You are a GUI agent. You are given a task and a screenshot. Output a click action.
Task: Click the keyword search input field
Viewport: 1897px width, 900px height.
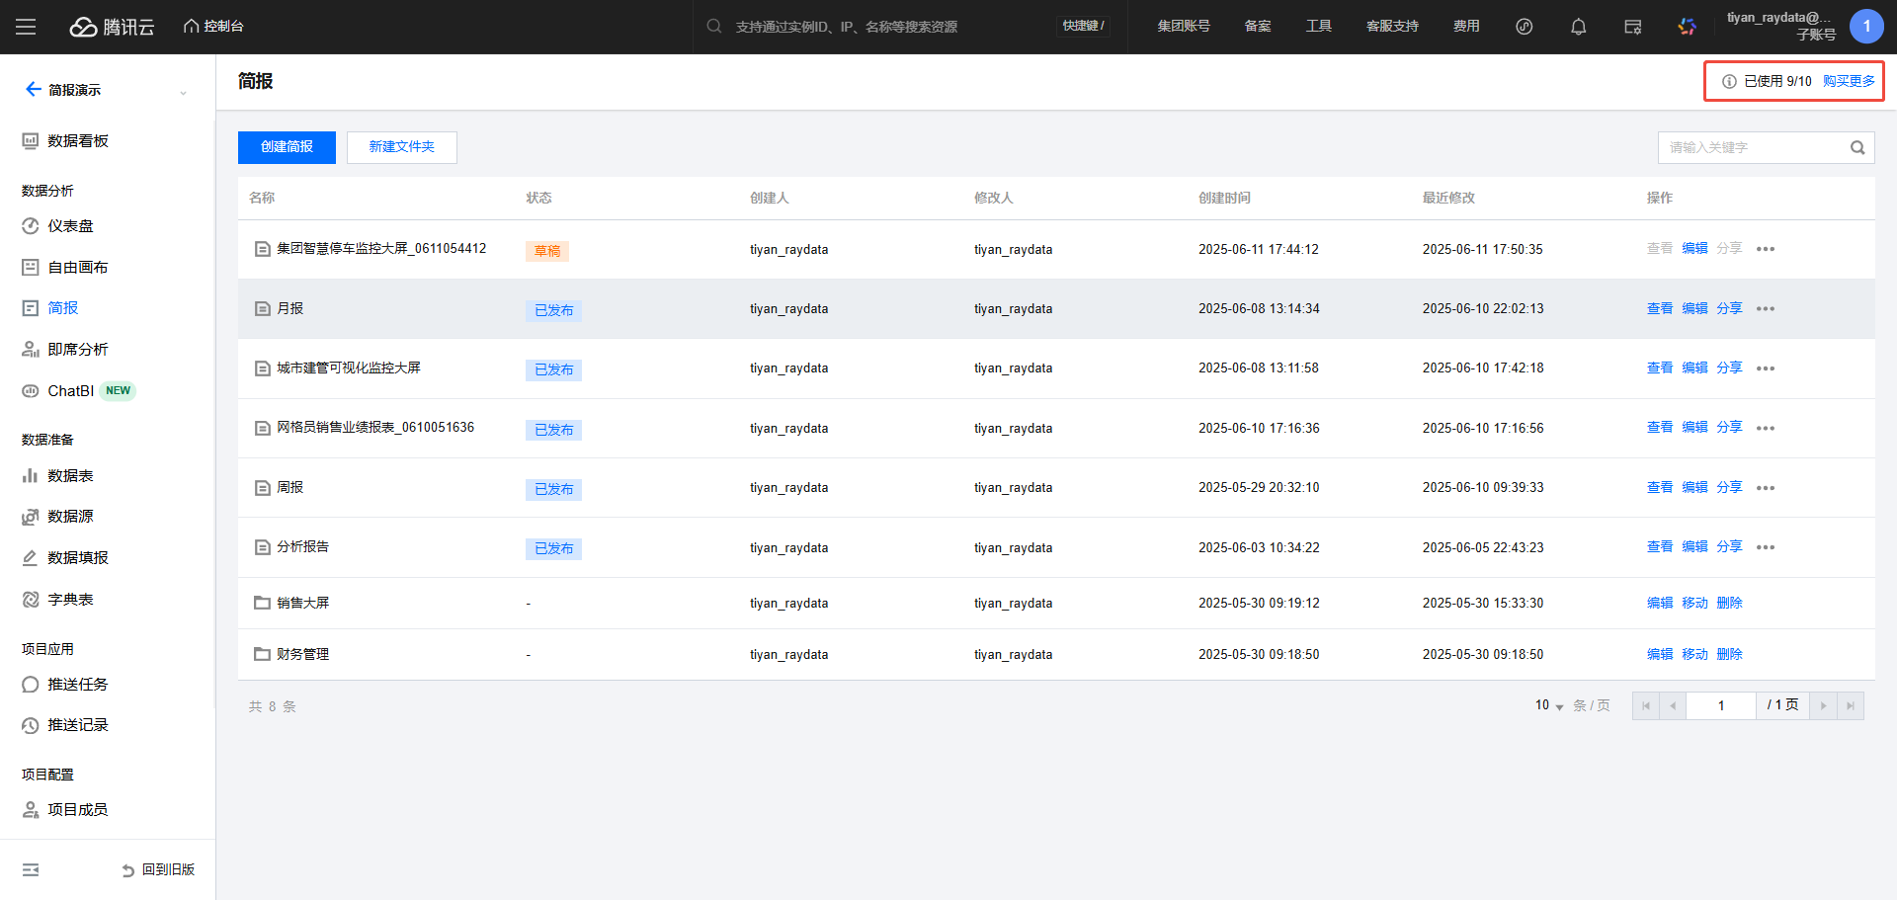click(1751, 148)
